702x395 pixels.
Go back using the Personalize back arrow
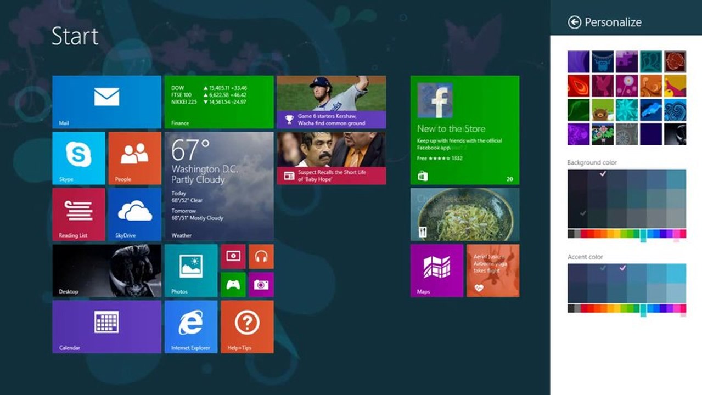point(574,22)
